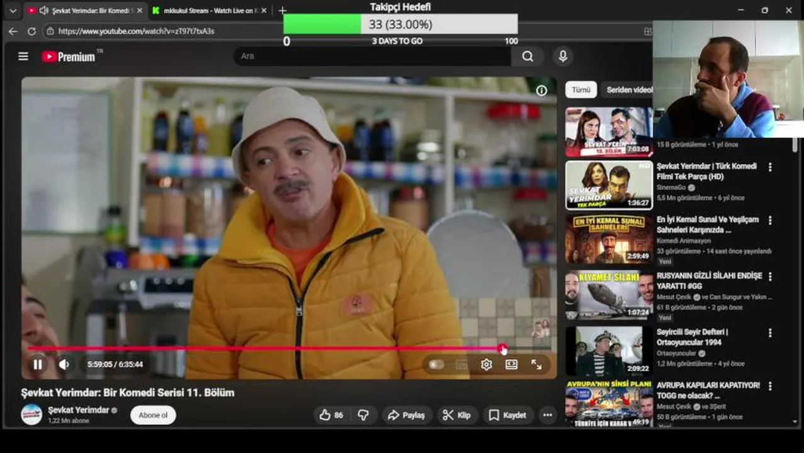The image size is (804, 453).
Task: Like the video with thumbs up
Action: coord(331,415)
